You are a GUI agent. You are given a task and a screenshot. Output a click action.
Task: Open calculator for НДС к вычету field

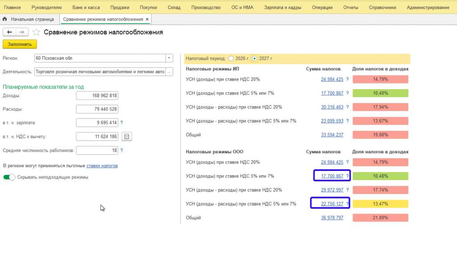click(x=127, y=136)
